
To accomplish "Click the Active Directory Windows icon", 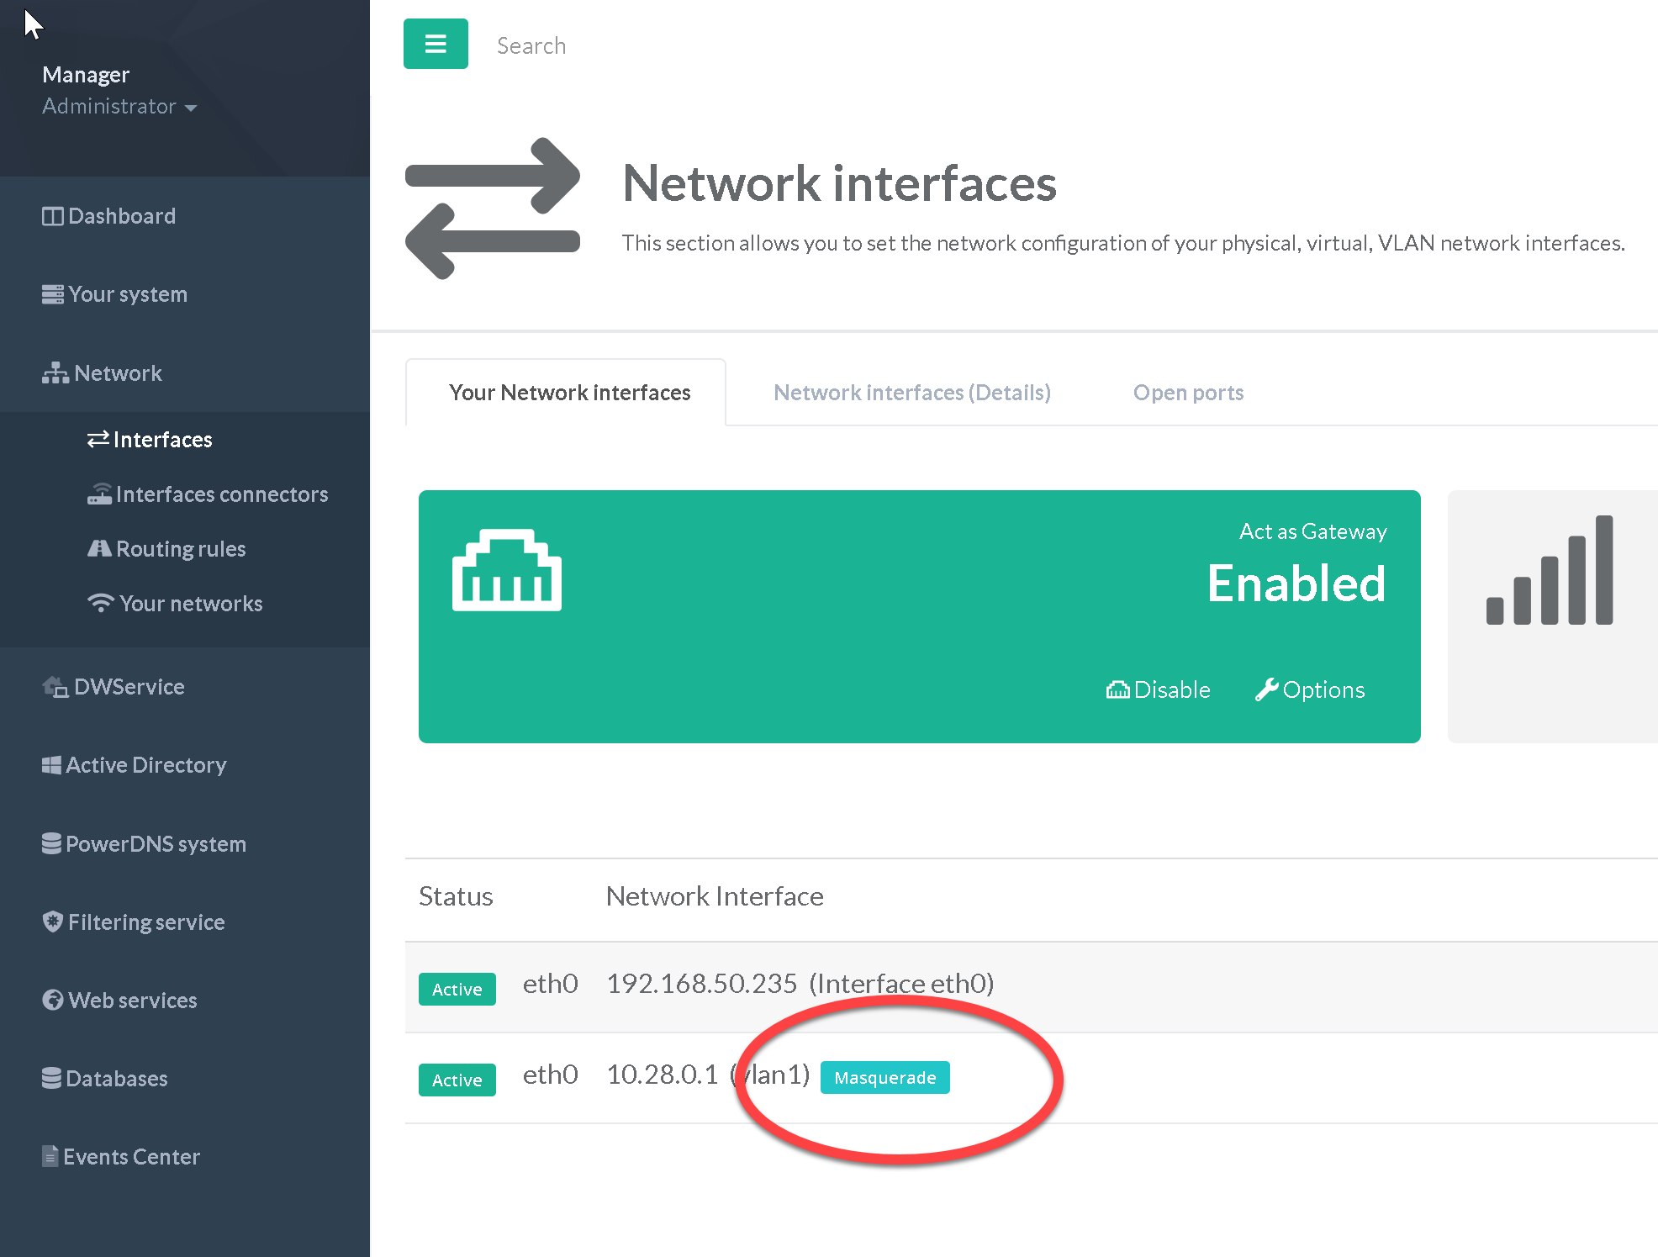I will [x=51, y=765].
